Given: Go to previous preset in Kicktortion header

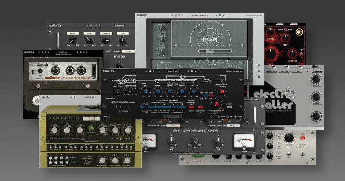Looking at the screenshot, I should pos(100,26).
